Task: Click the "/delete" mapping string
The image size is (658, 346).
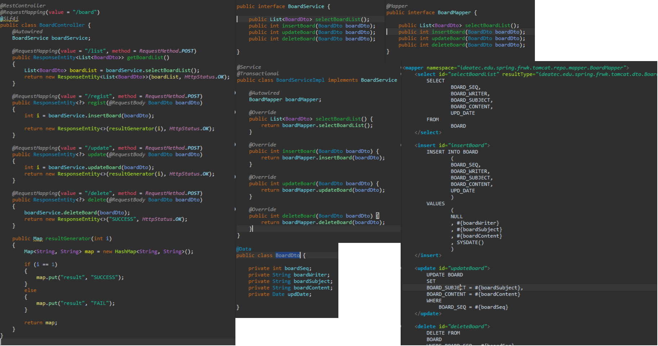Action: pyautogui.click(x=98, y=193)
